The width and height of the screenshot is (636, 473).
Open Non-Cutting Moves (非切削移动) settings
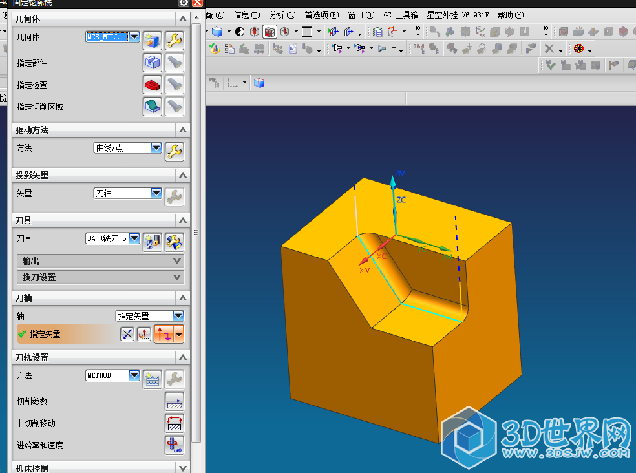point(175,423)
